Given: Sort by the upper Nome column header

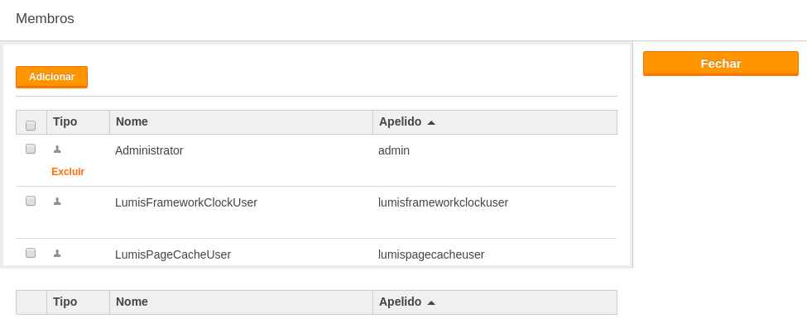Looking at the screenshot, I should click(x=132, y=121).
